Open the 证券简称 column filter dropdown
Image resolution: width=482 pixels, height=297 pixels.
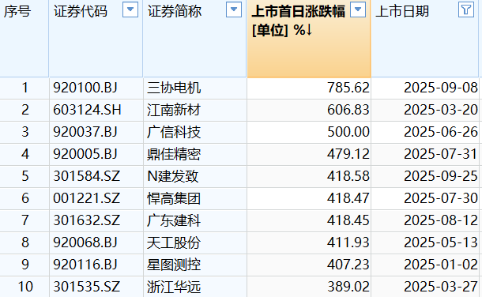(234, 9)
